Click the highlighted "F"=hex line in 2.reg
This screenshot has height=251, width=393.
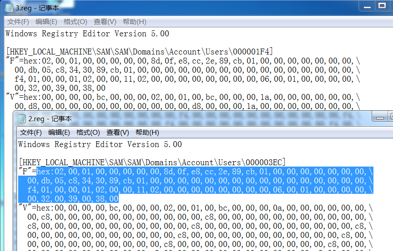(x=196, y=172)
